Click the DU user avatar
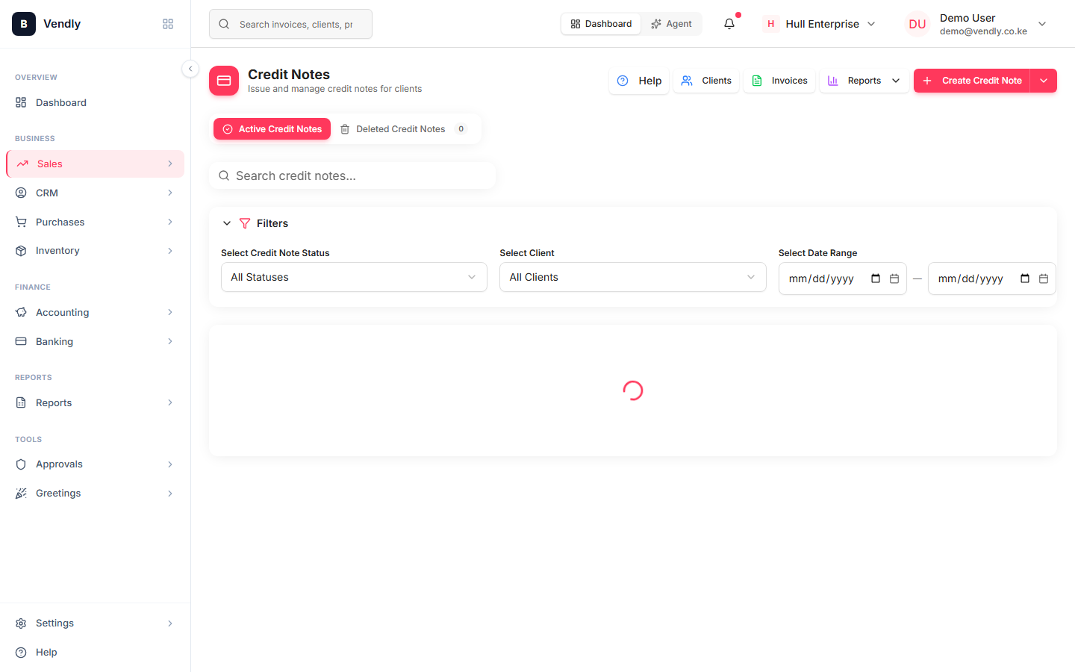Viewport: 1075px width, 672px height. tap(917, 24)
